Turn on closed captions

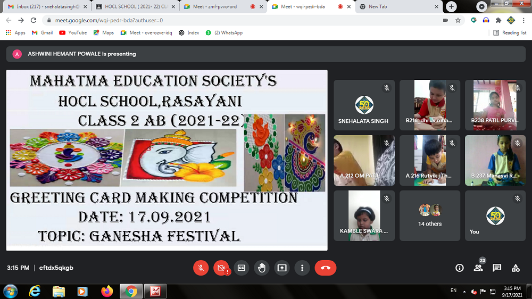pyautogui.click(x=241, y=268)
